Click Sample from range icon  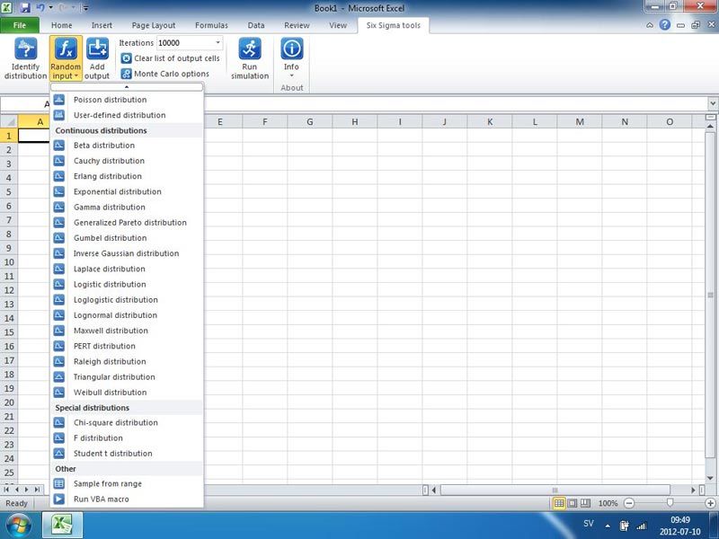point(58,483)
